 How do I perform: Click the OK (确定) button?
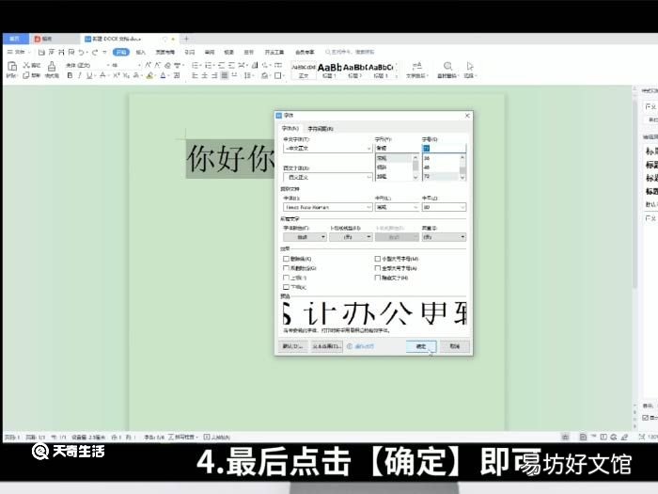pos(421,346)
